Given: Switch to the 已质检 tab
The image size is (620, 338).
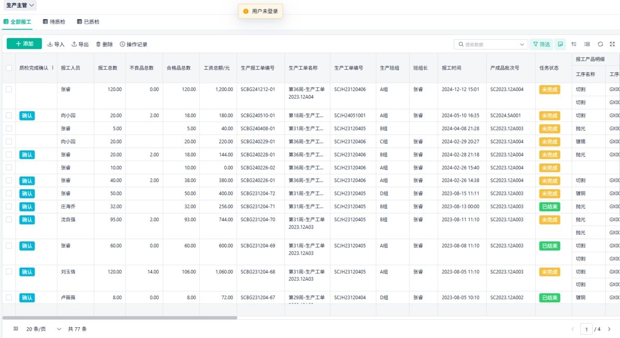Looking at the screenshot, I should 88,22.
